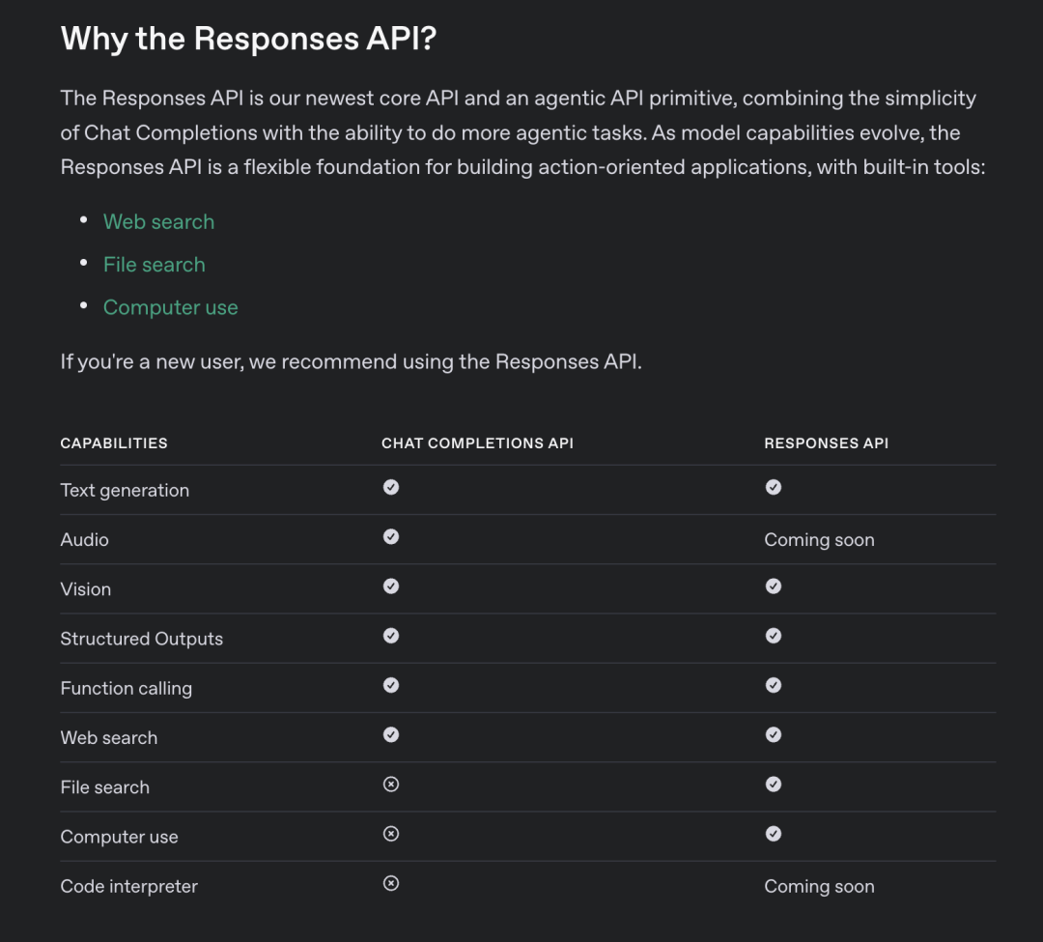Click Chat Completions checkmark for Text generation
1043x942 pixels.
point(391,487)
